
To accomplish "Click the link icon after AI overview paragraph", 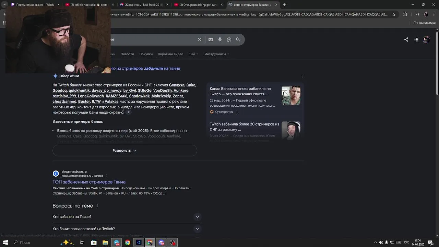I will pyautogui.click(x=129, y=113).
